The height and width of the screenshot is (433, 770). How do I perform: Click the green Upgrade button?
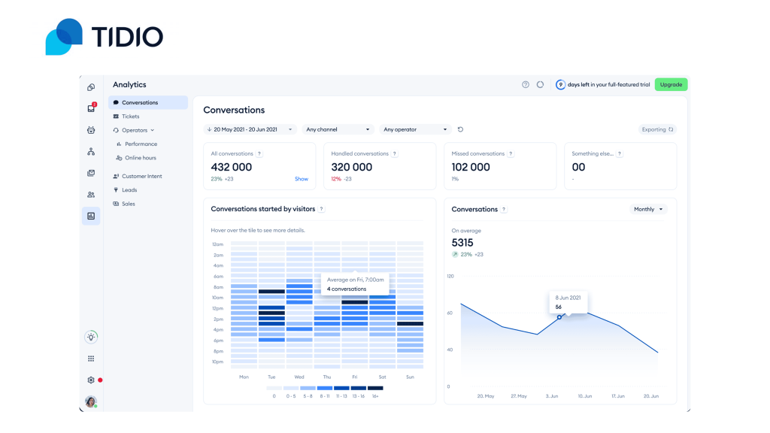tap(671, 85)
